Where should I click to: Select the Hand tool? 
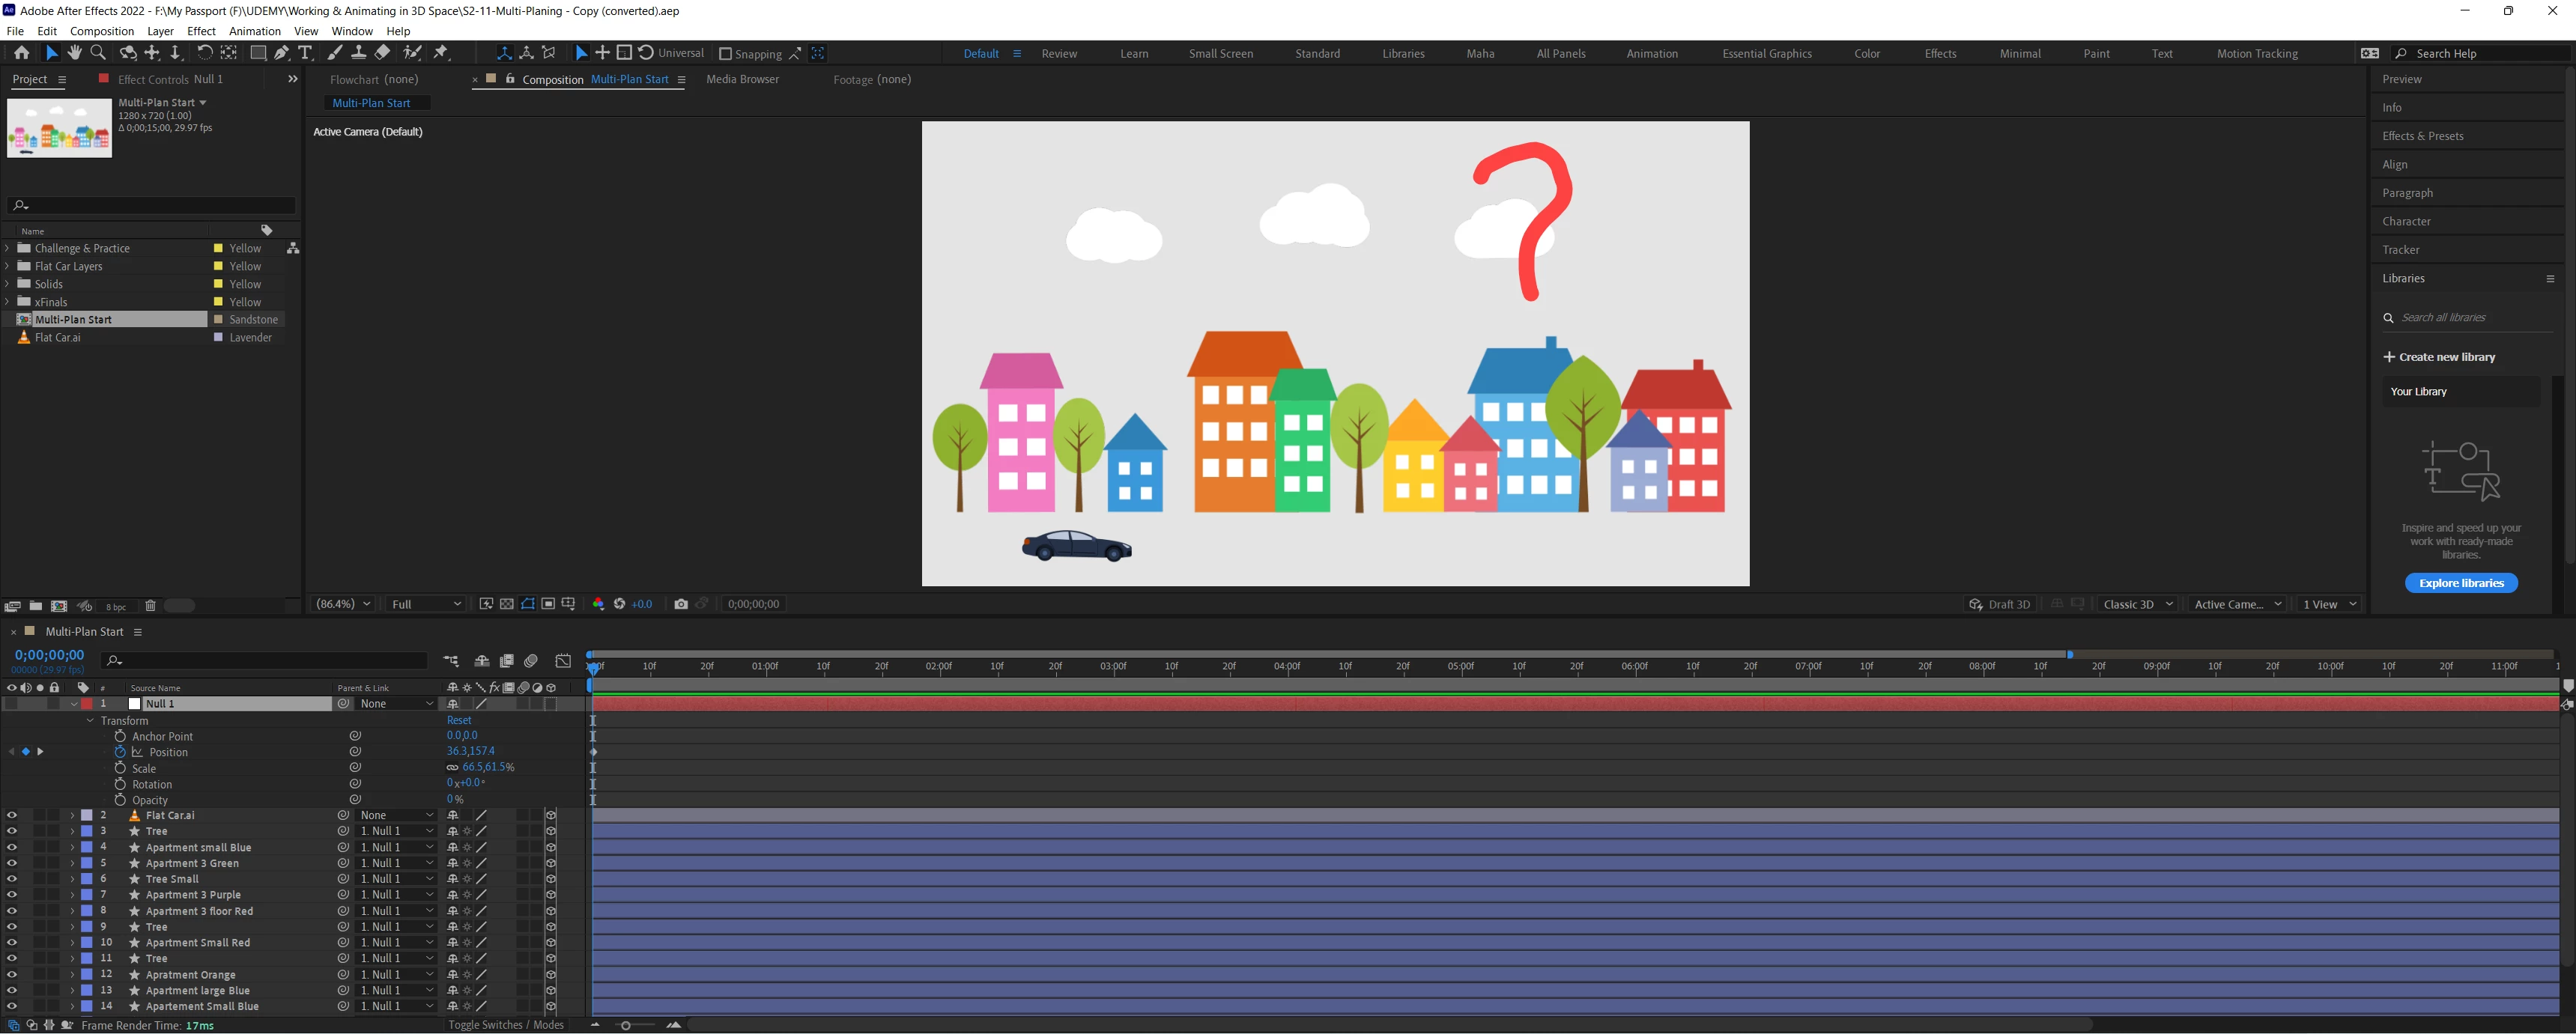pyautogui.click(x=75, y=53)
